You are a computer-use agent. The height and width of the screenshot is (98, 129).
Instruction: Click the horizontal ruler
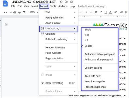(x=103, y=17)
